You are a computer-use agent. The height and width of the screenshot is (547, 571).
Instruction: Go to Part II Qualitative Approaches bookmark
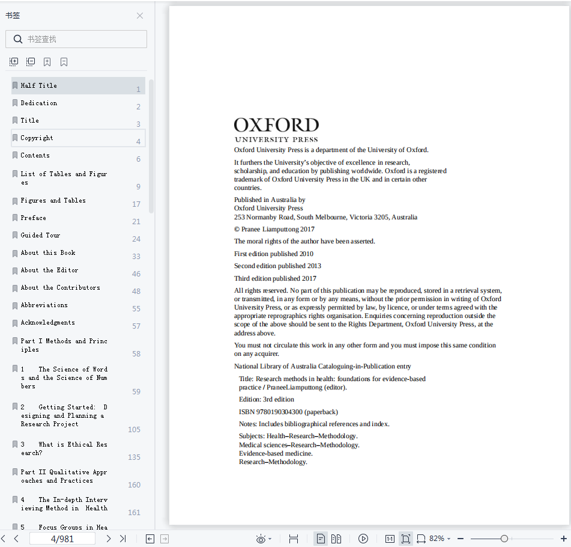point(78,477)
